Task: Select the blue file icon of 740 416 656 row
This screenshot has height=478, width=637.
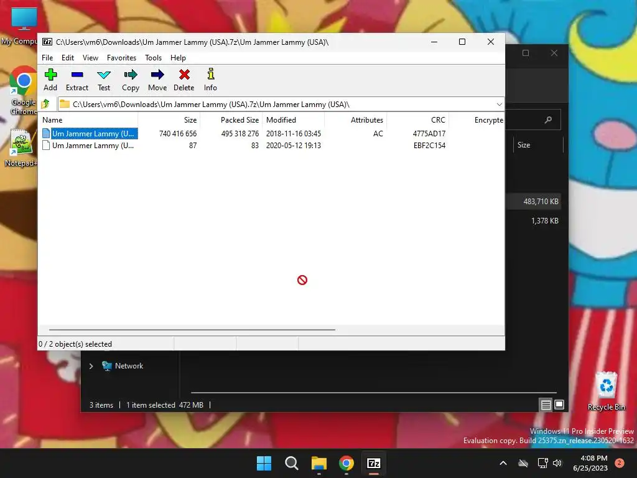Action: [x=46, y=133]
